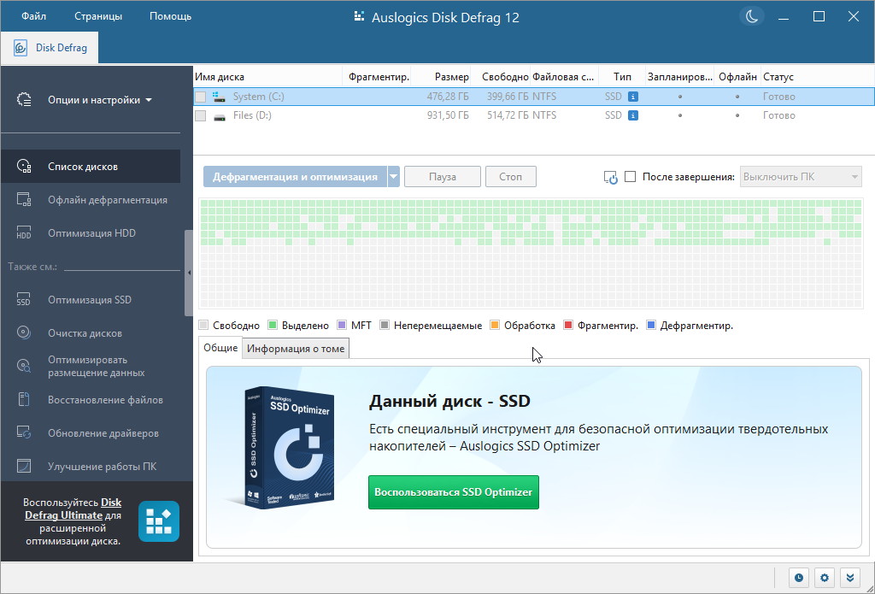Viewport: 875px width, 594px height.
Task: Click the Фрагментир. legend color swatch
Action: pos(568,326)
